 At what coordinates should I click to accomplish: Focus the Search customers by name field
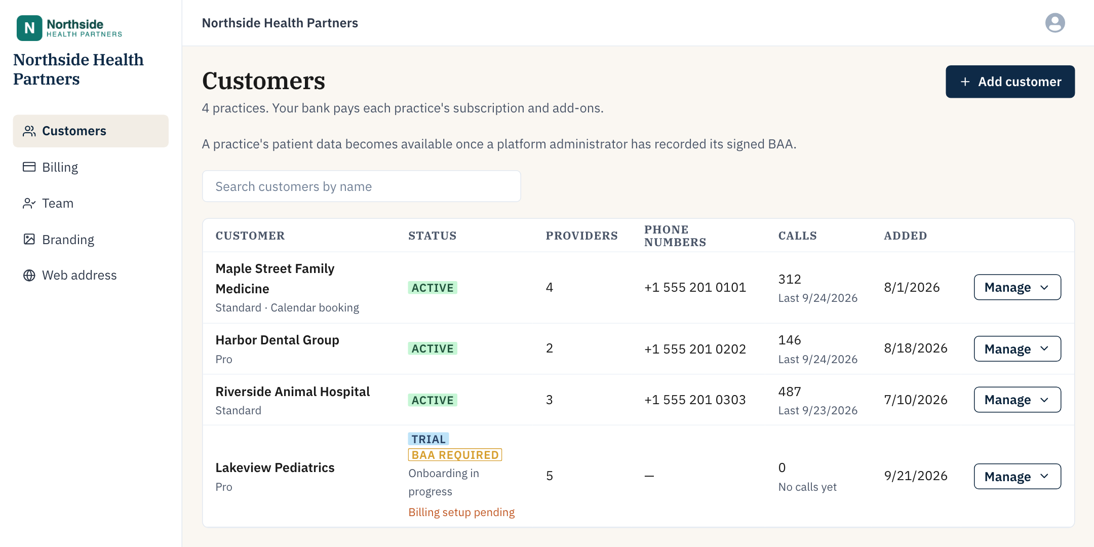point(362,186)
